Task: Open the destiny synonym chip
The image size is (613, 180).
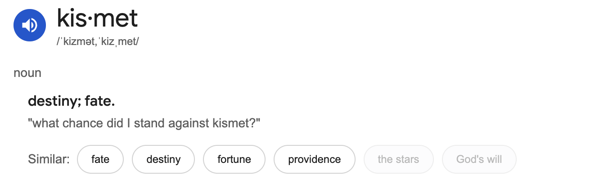Action: pyautogui.click(x=163, y=159)
